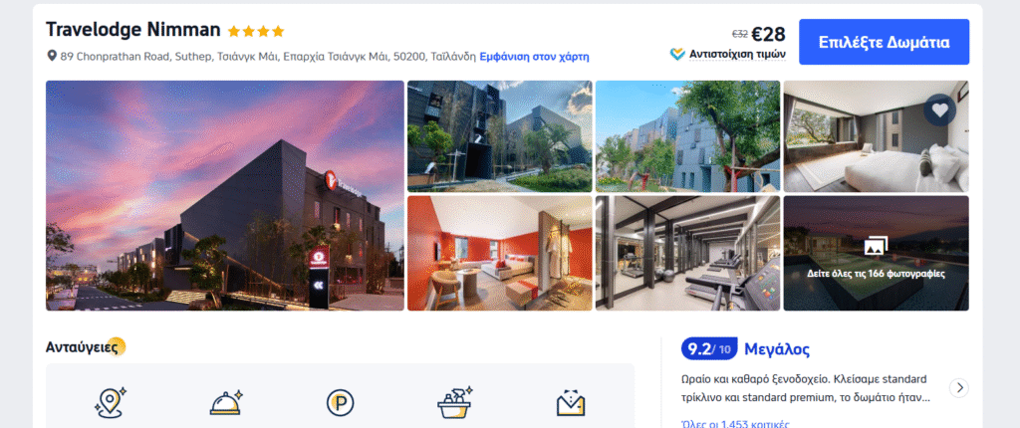Click the price match heart icon
The width and height of the screenshot is (1020, 428).
pos(677,54)
